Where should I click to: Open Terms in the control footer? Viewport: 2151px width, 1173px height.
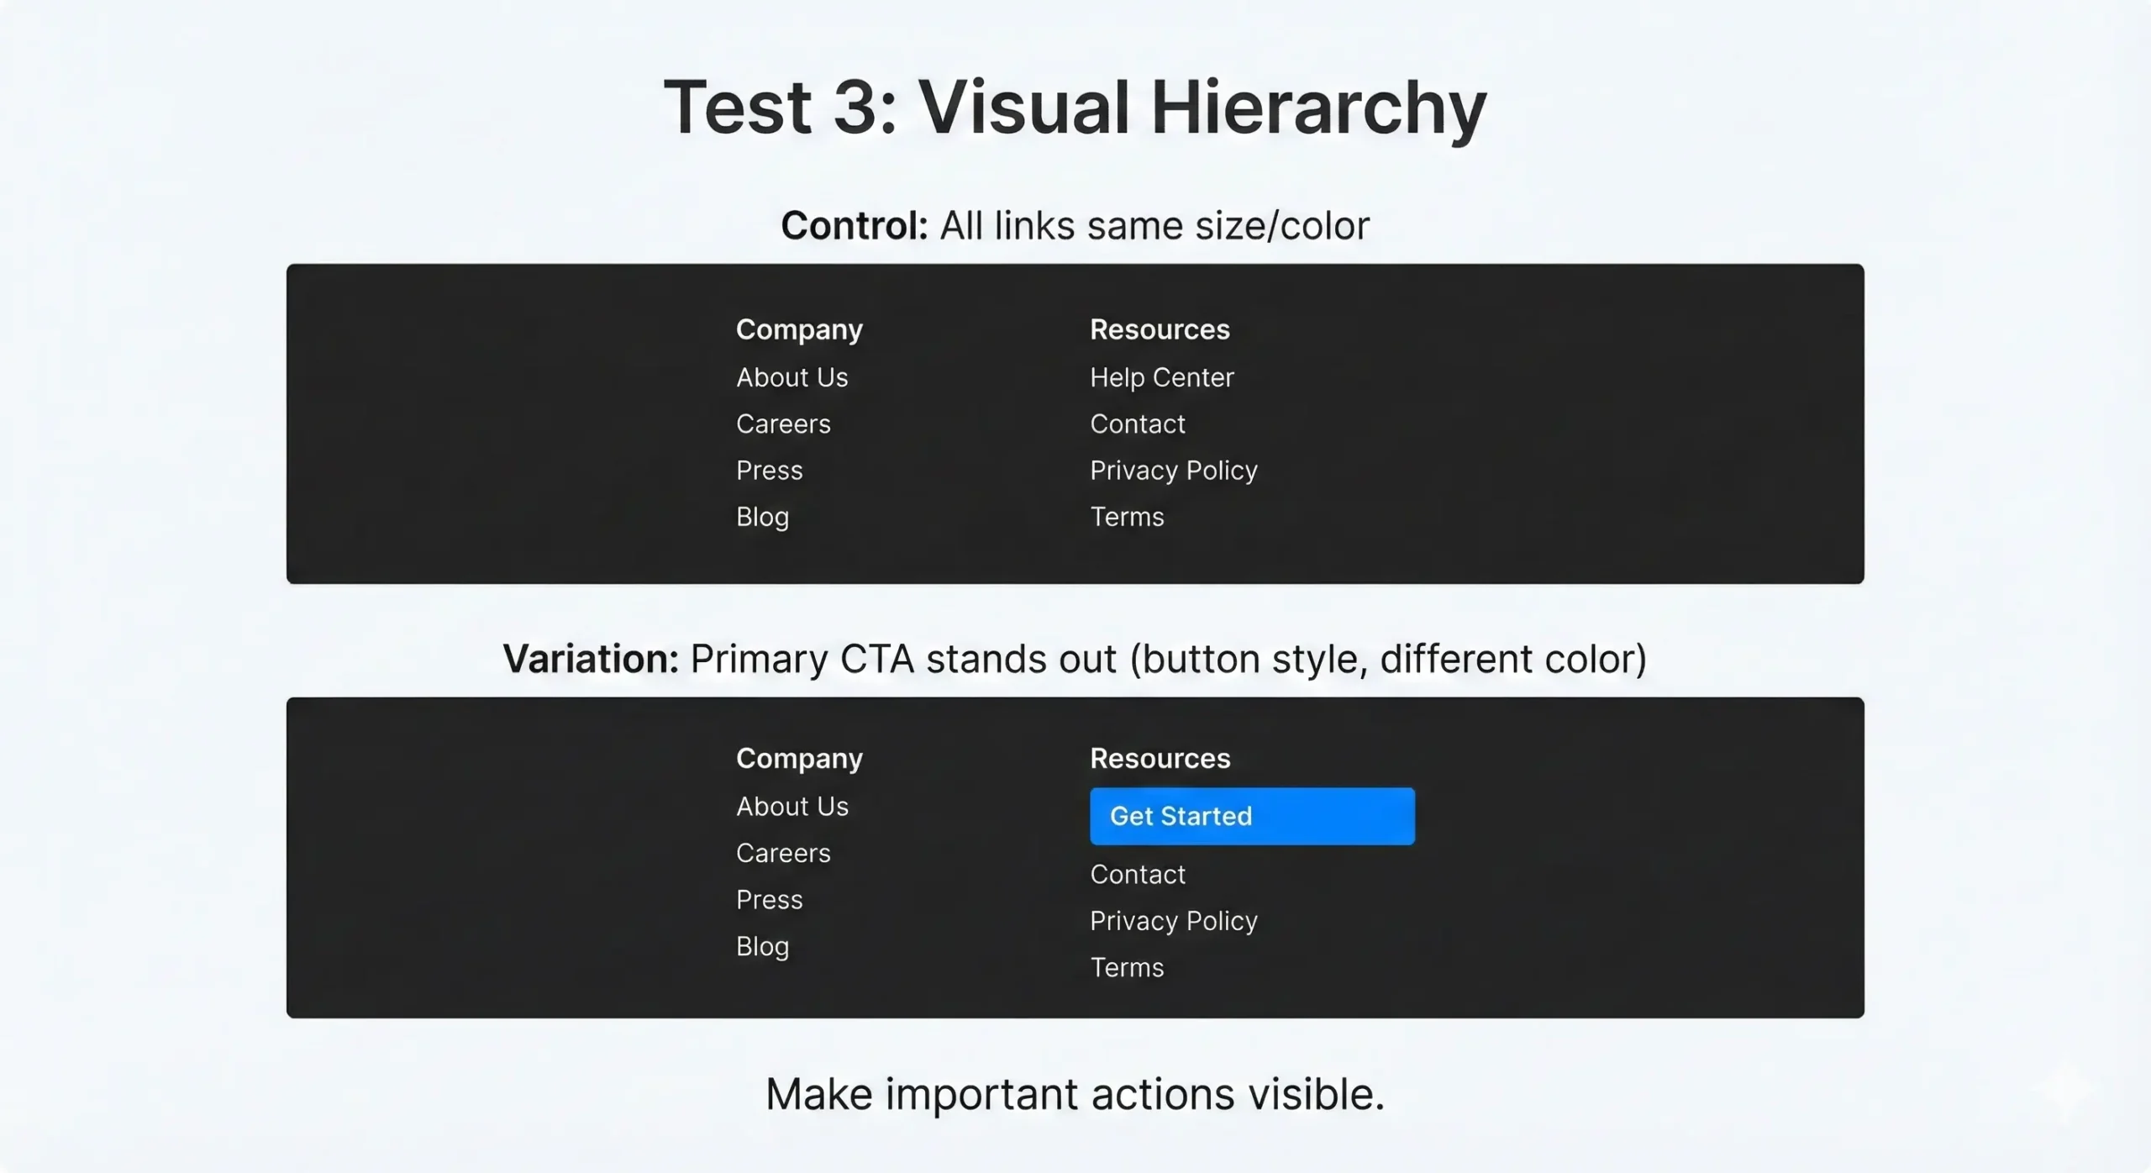(1126, 516)
